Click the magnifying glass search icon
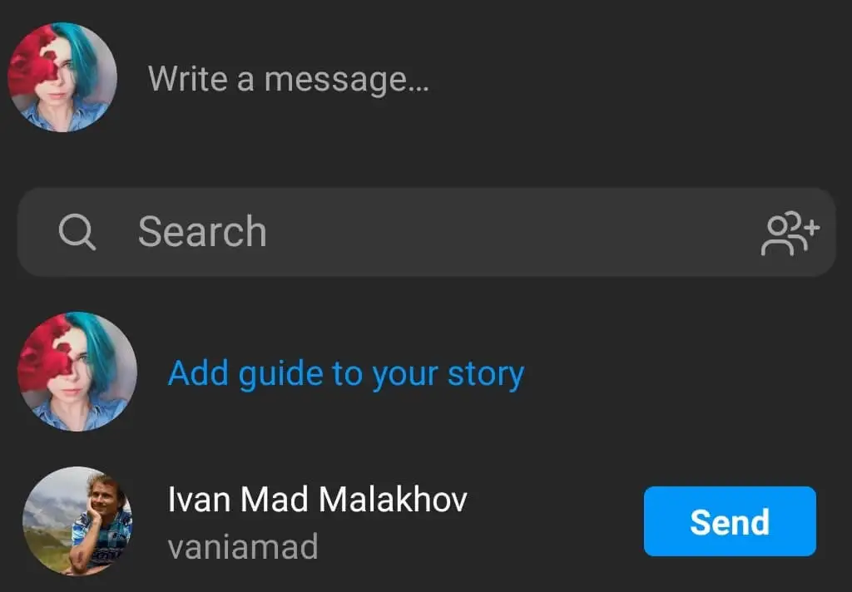The width and height of the screenshot is (852, 592). click(77, 232)
